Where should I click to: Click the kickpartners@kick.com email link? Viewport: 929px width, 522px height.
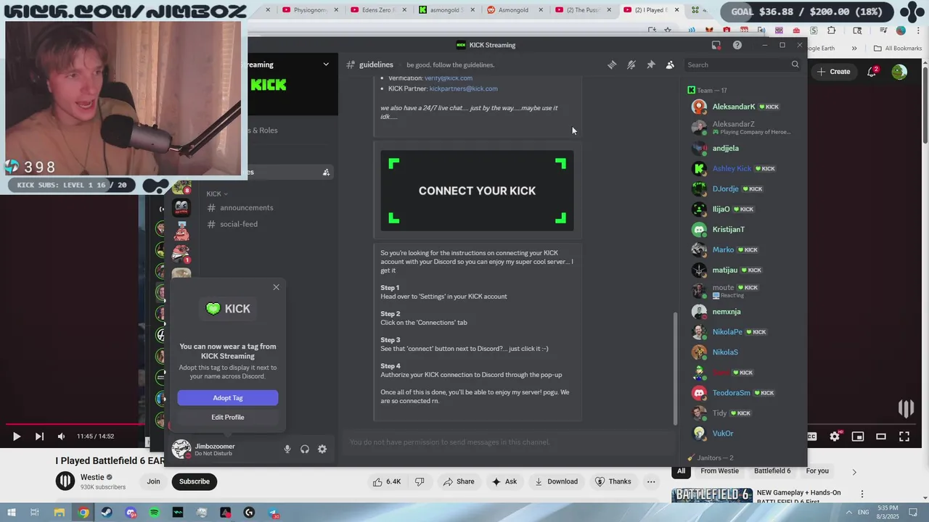tap(463, 88)
